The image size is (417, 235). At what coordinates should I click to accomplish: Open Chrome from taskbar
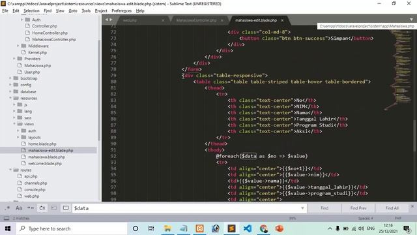[263, 228]
